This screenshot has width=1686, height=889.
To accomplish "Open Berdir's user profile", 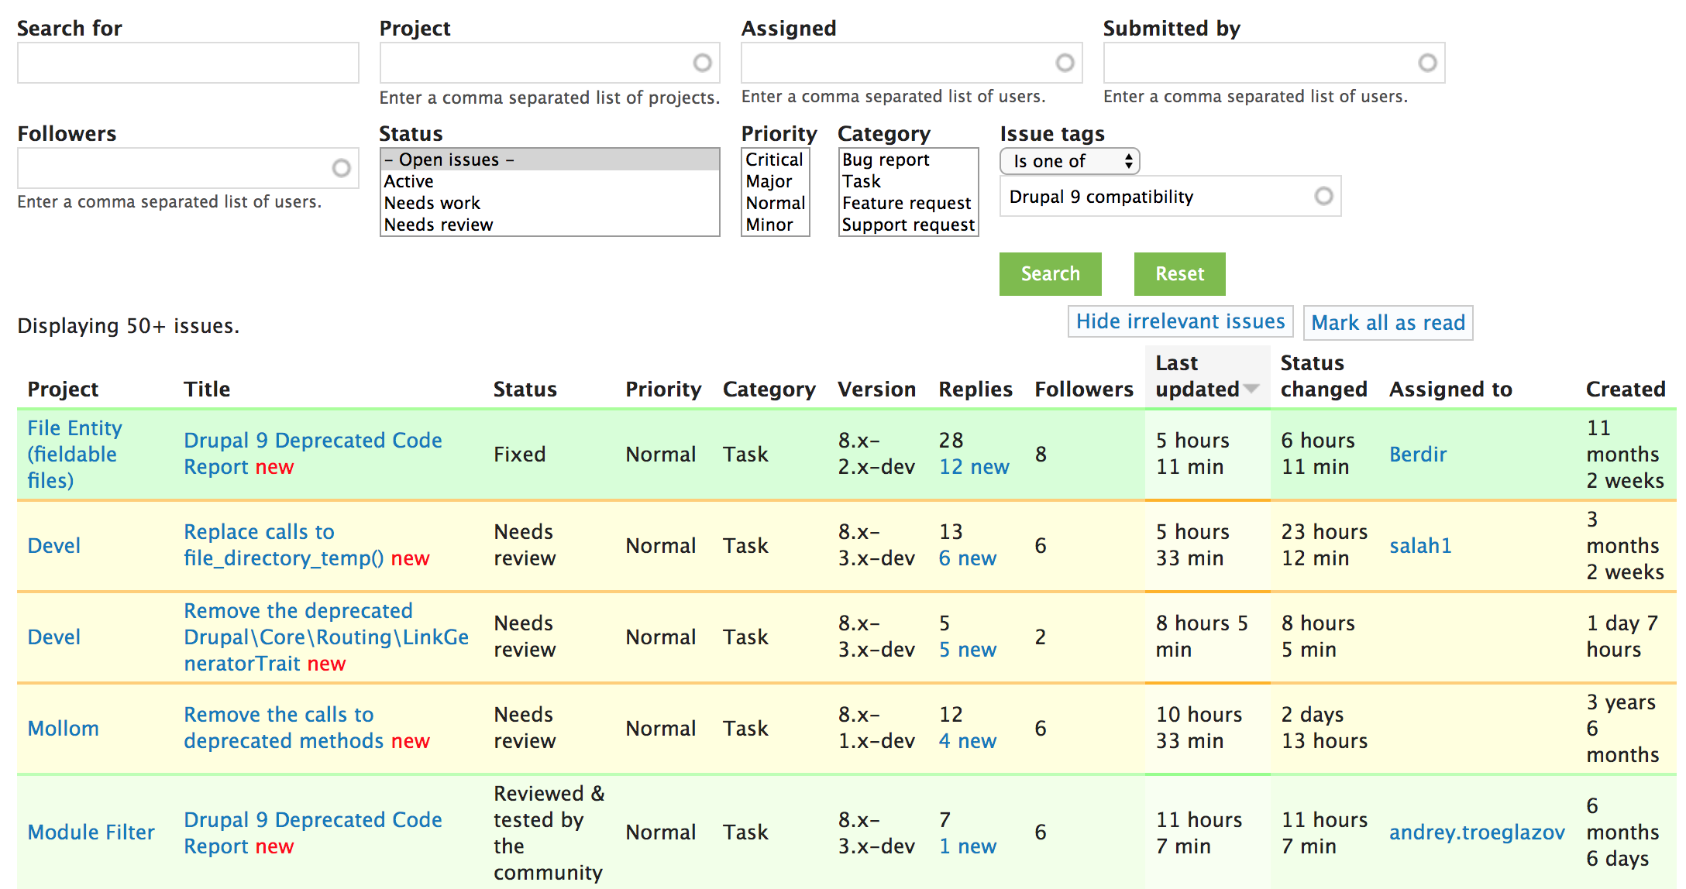I will point(1418,454).
